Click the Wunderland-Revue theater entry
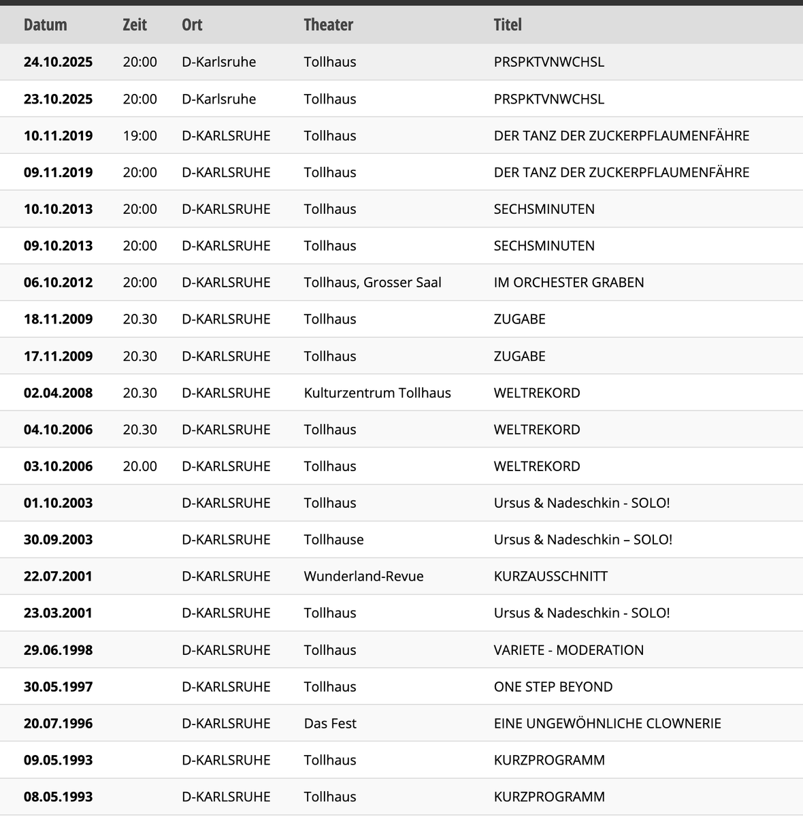Screen dimensions: 803x817 (x=363, y=576)
